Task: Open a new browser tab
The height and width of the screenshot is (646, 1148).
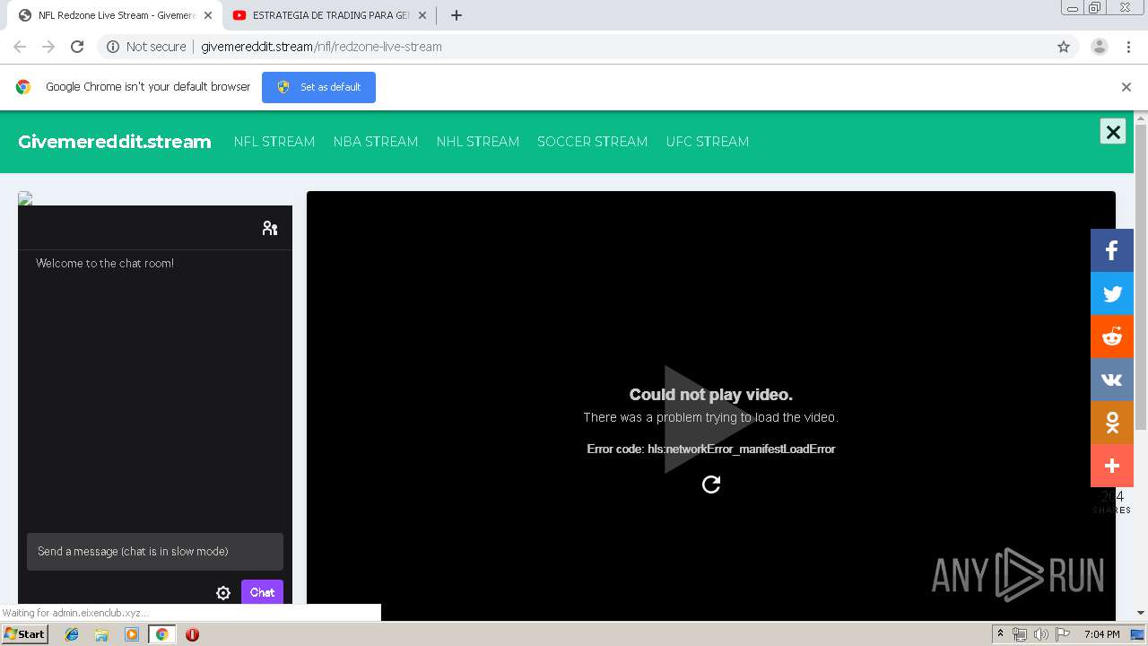Action: (x=457, y=15)
